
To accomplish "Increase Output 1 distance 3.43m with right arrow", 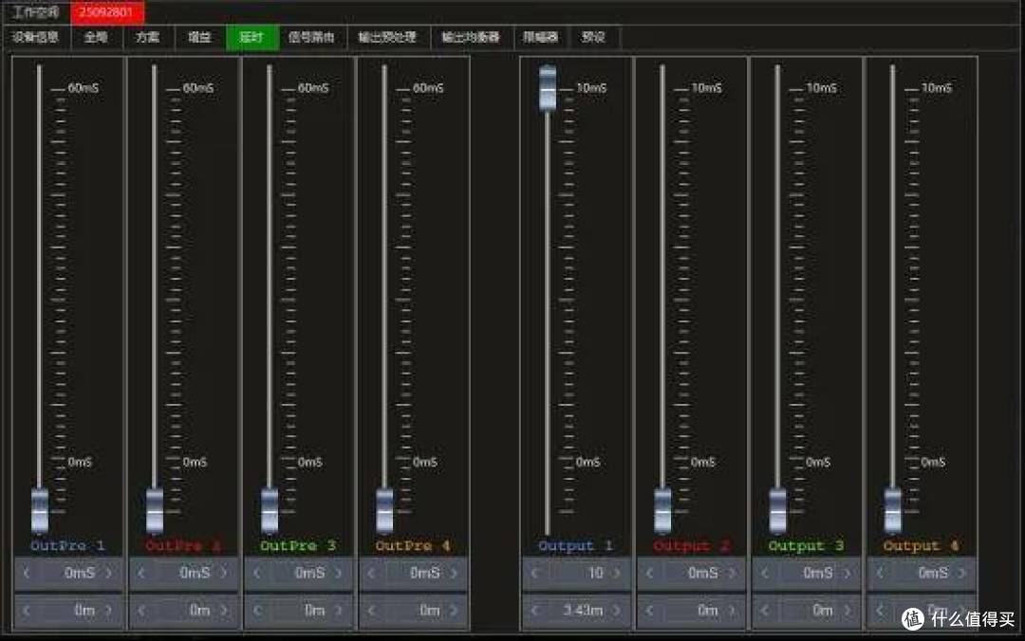I will pyautogui.click(x=617, y=611).
